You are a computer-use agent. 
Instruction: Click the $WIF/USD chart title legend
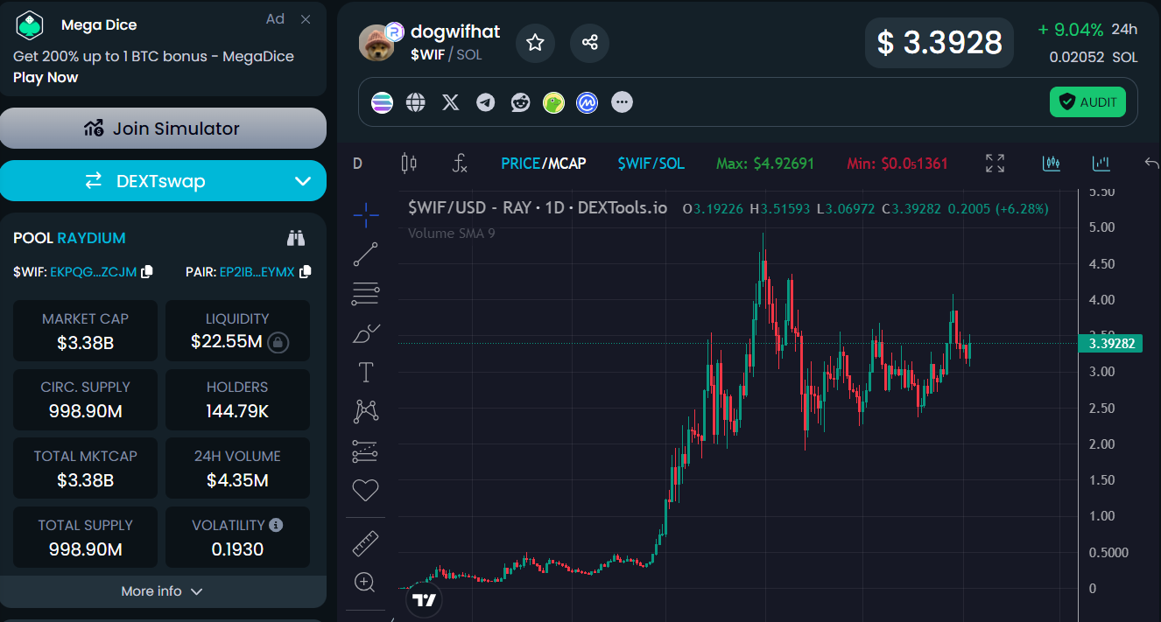538,208
